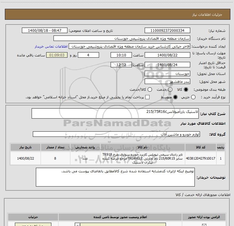Viewport: 234px width, 226px height.
Task: Click the اعلام وضعیت مجوز توسط تامین کننده header
Action: (x=120, y=217)
